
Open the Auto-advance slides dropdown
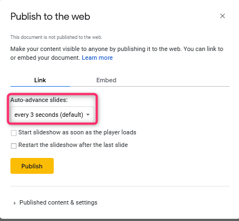[53, 115]
